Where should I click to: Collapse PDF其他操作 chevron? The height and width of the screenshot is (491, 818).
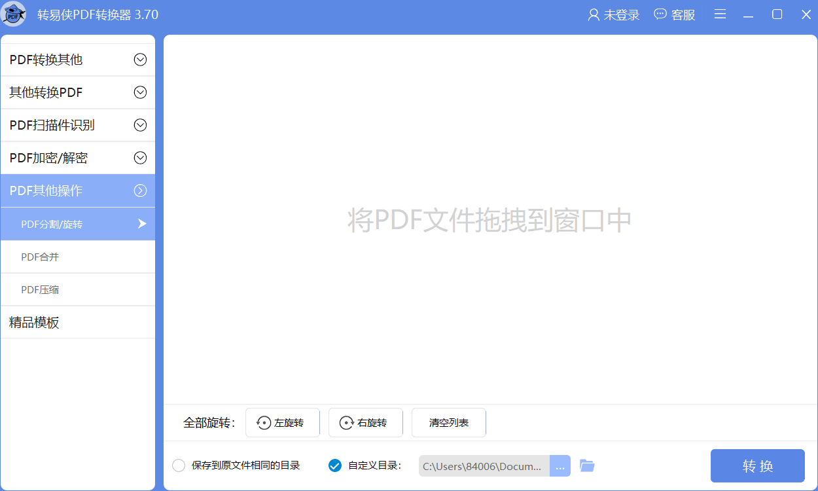point(140,191)
